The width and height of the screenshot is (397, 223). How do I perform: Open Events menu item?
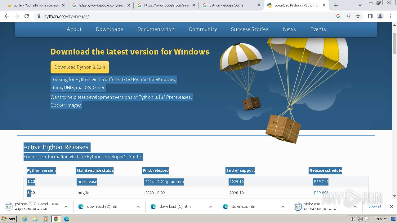tap(318, 29)
